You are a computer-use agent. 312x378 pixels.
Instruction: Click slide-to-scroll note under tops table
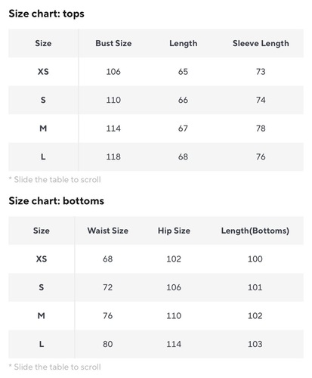tap(55, 180)
